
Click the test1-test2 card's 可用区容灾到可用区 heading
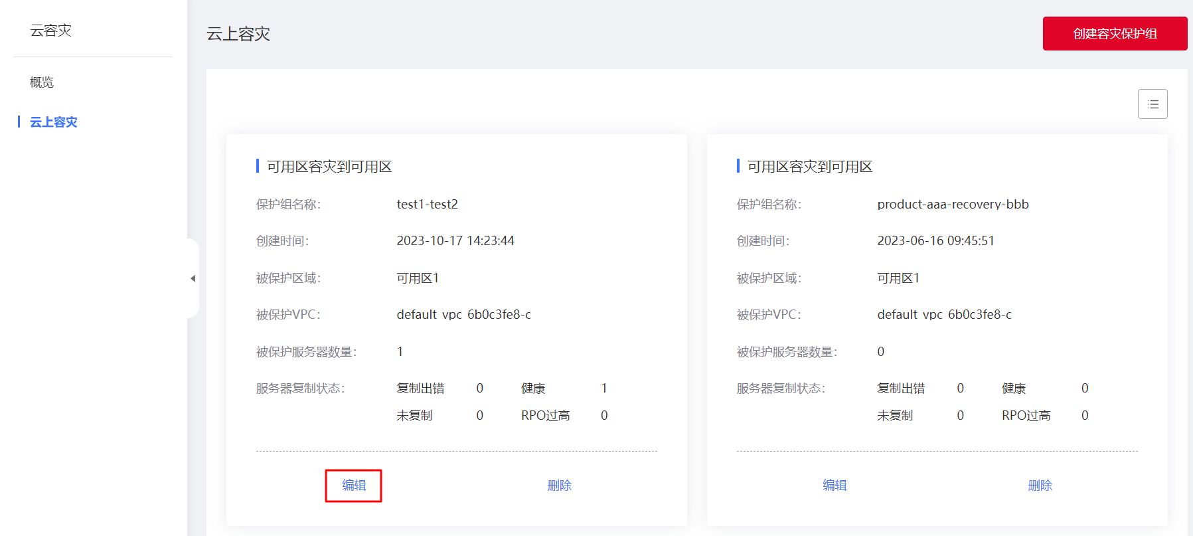[329, 167]
